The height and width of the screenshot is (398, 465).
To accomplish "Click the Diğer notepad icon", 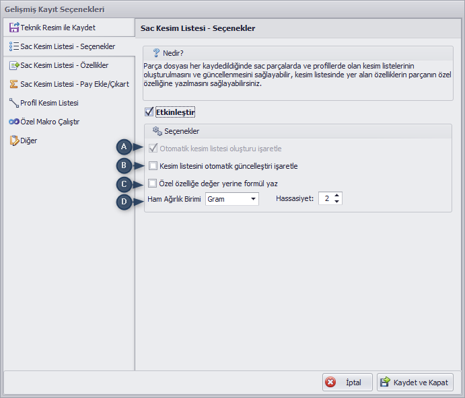I will (x=14, y=141).
